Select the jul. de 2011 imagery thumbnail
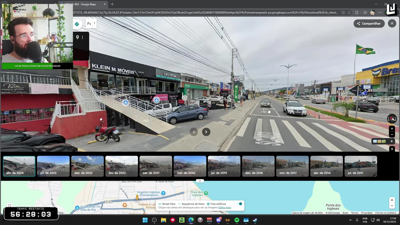 tap(361, 166)
